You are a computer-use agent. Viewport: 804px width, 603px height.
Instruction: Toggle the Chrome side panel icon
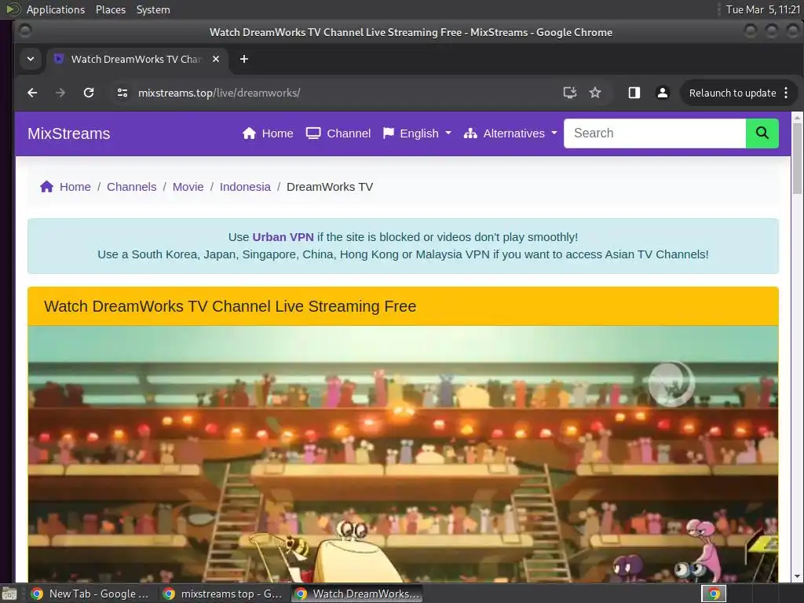point(634,93)
